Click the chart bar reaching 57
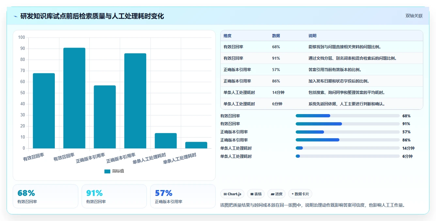The height and width of the screenshot is (221, 436). pyautogui.click(x=105, y=117)
